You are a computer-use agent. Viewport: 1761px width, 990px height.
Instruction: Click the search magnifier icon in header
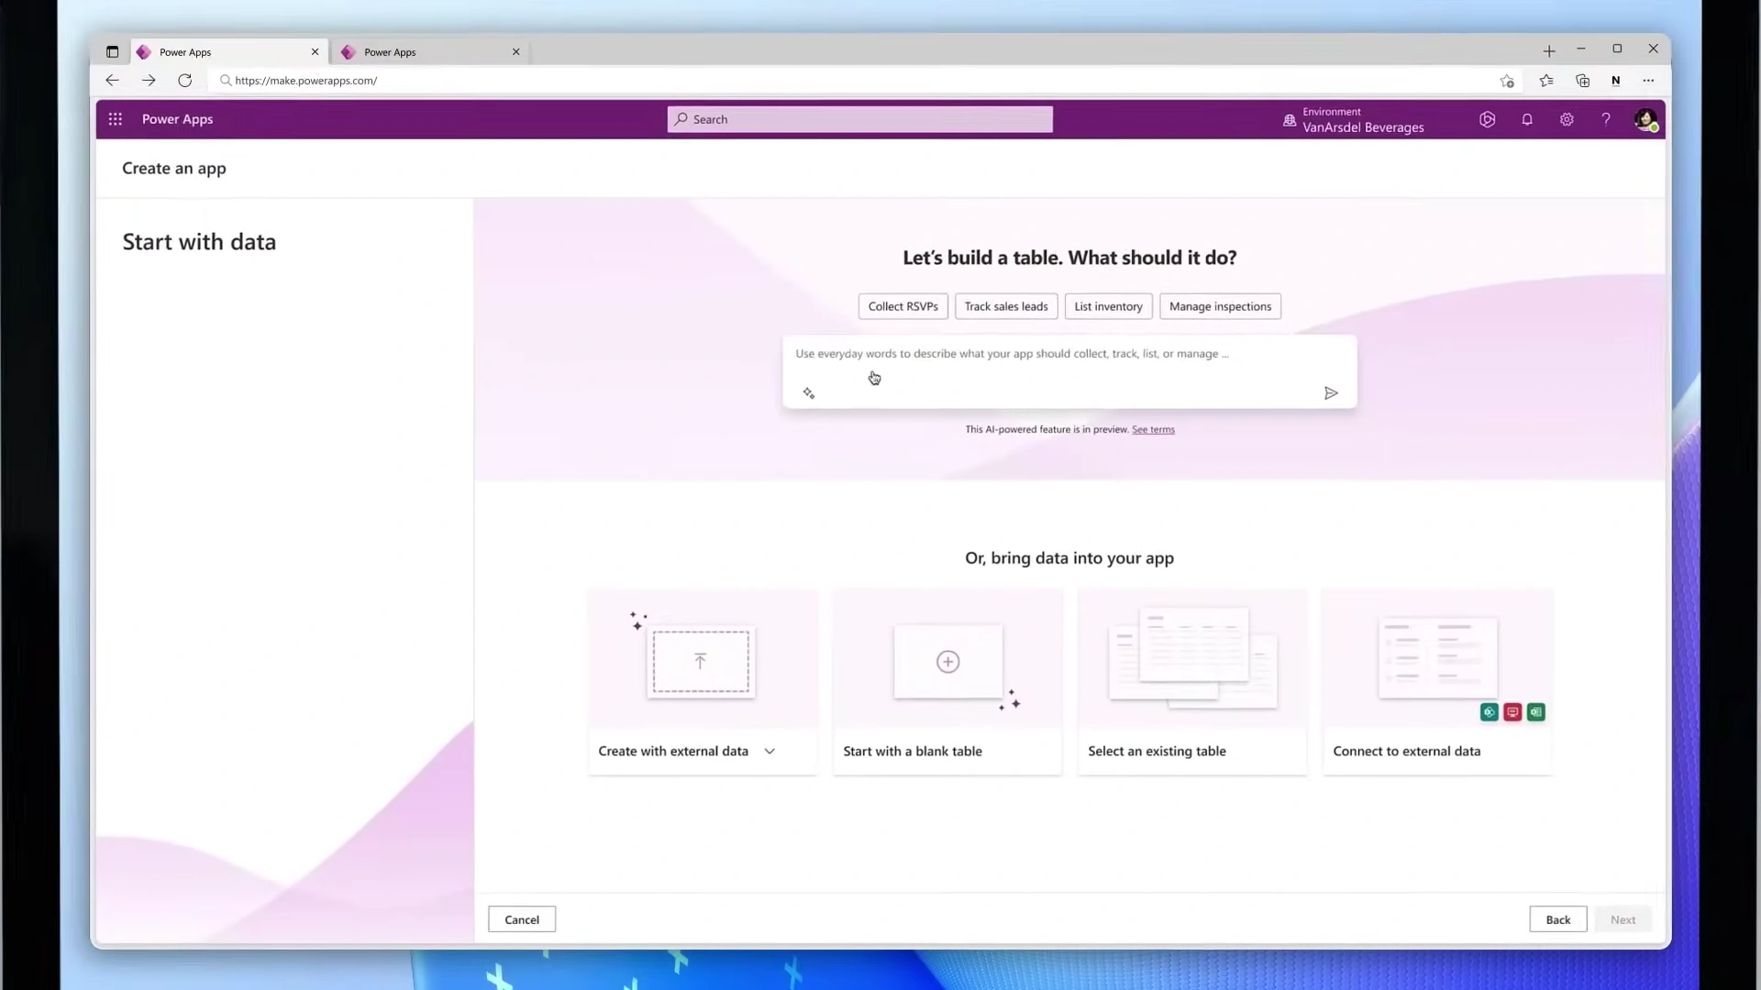coord(681,119)
